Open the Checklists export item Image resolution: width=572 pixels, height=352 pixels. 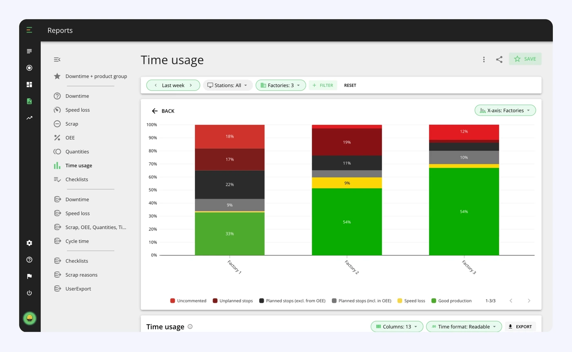[x=71, y=261]
